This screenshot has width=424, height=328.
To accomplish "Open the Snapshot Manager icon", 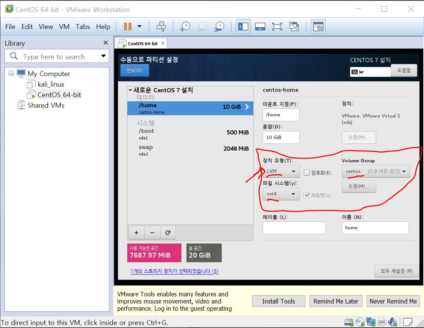I will (x=219, y=26).
